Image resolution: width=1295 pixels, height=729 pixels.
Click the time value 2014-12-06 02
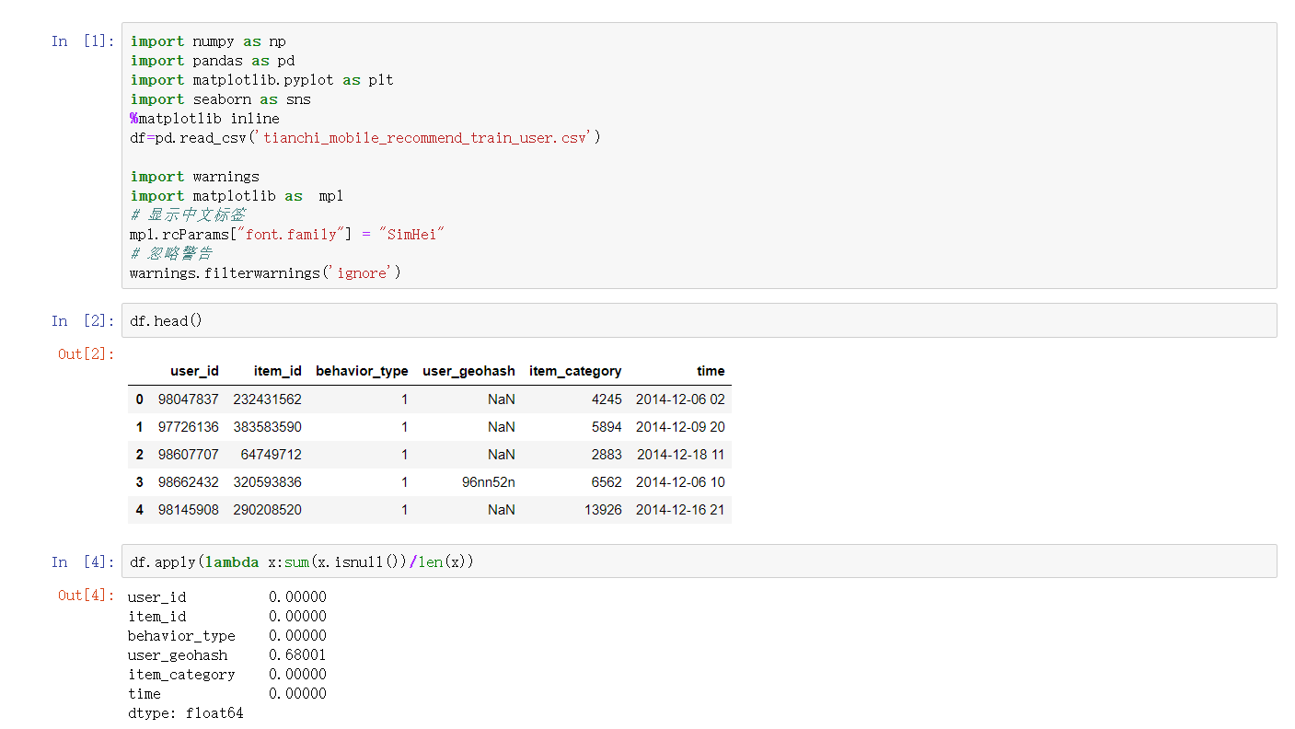pos(680,399)
